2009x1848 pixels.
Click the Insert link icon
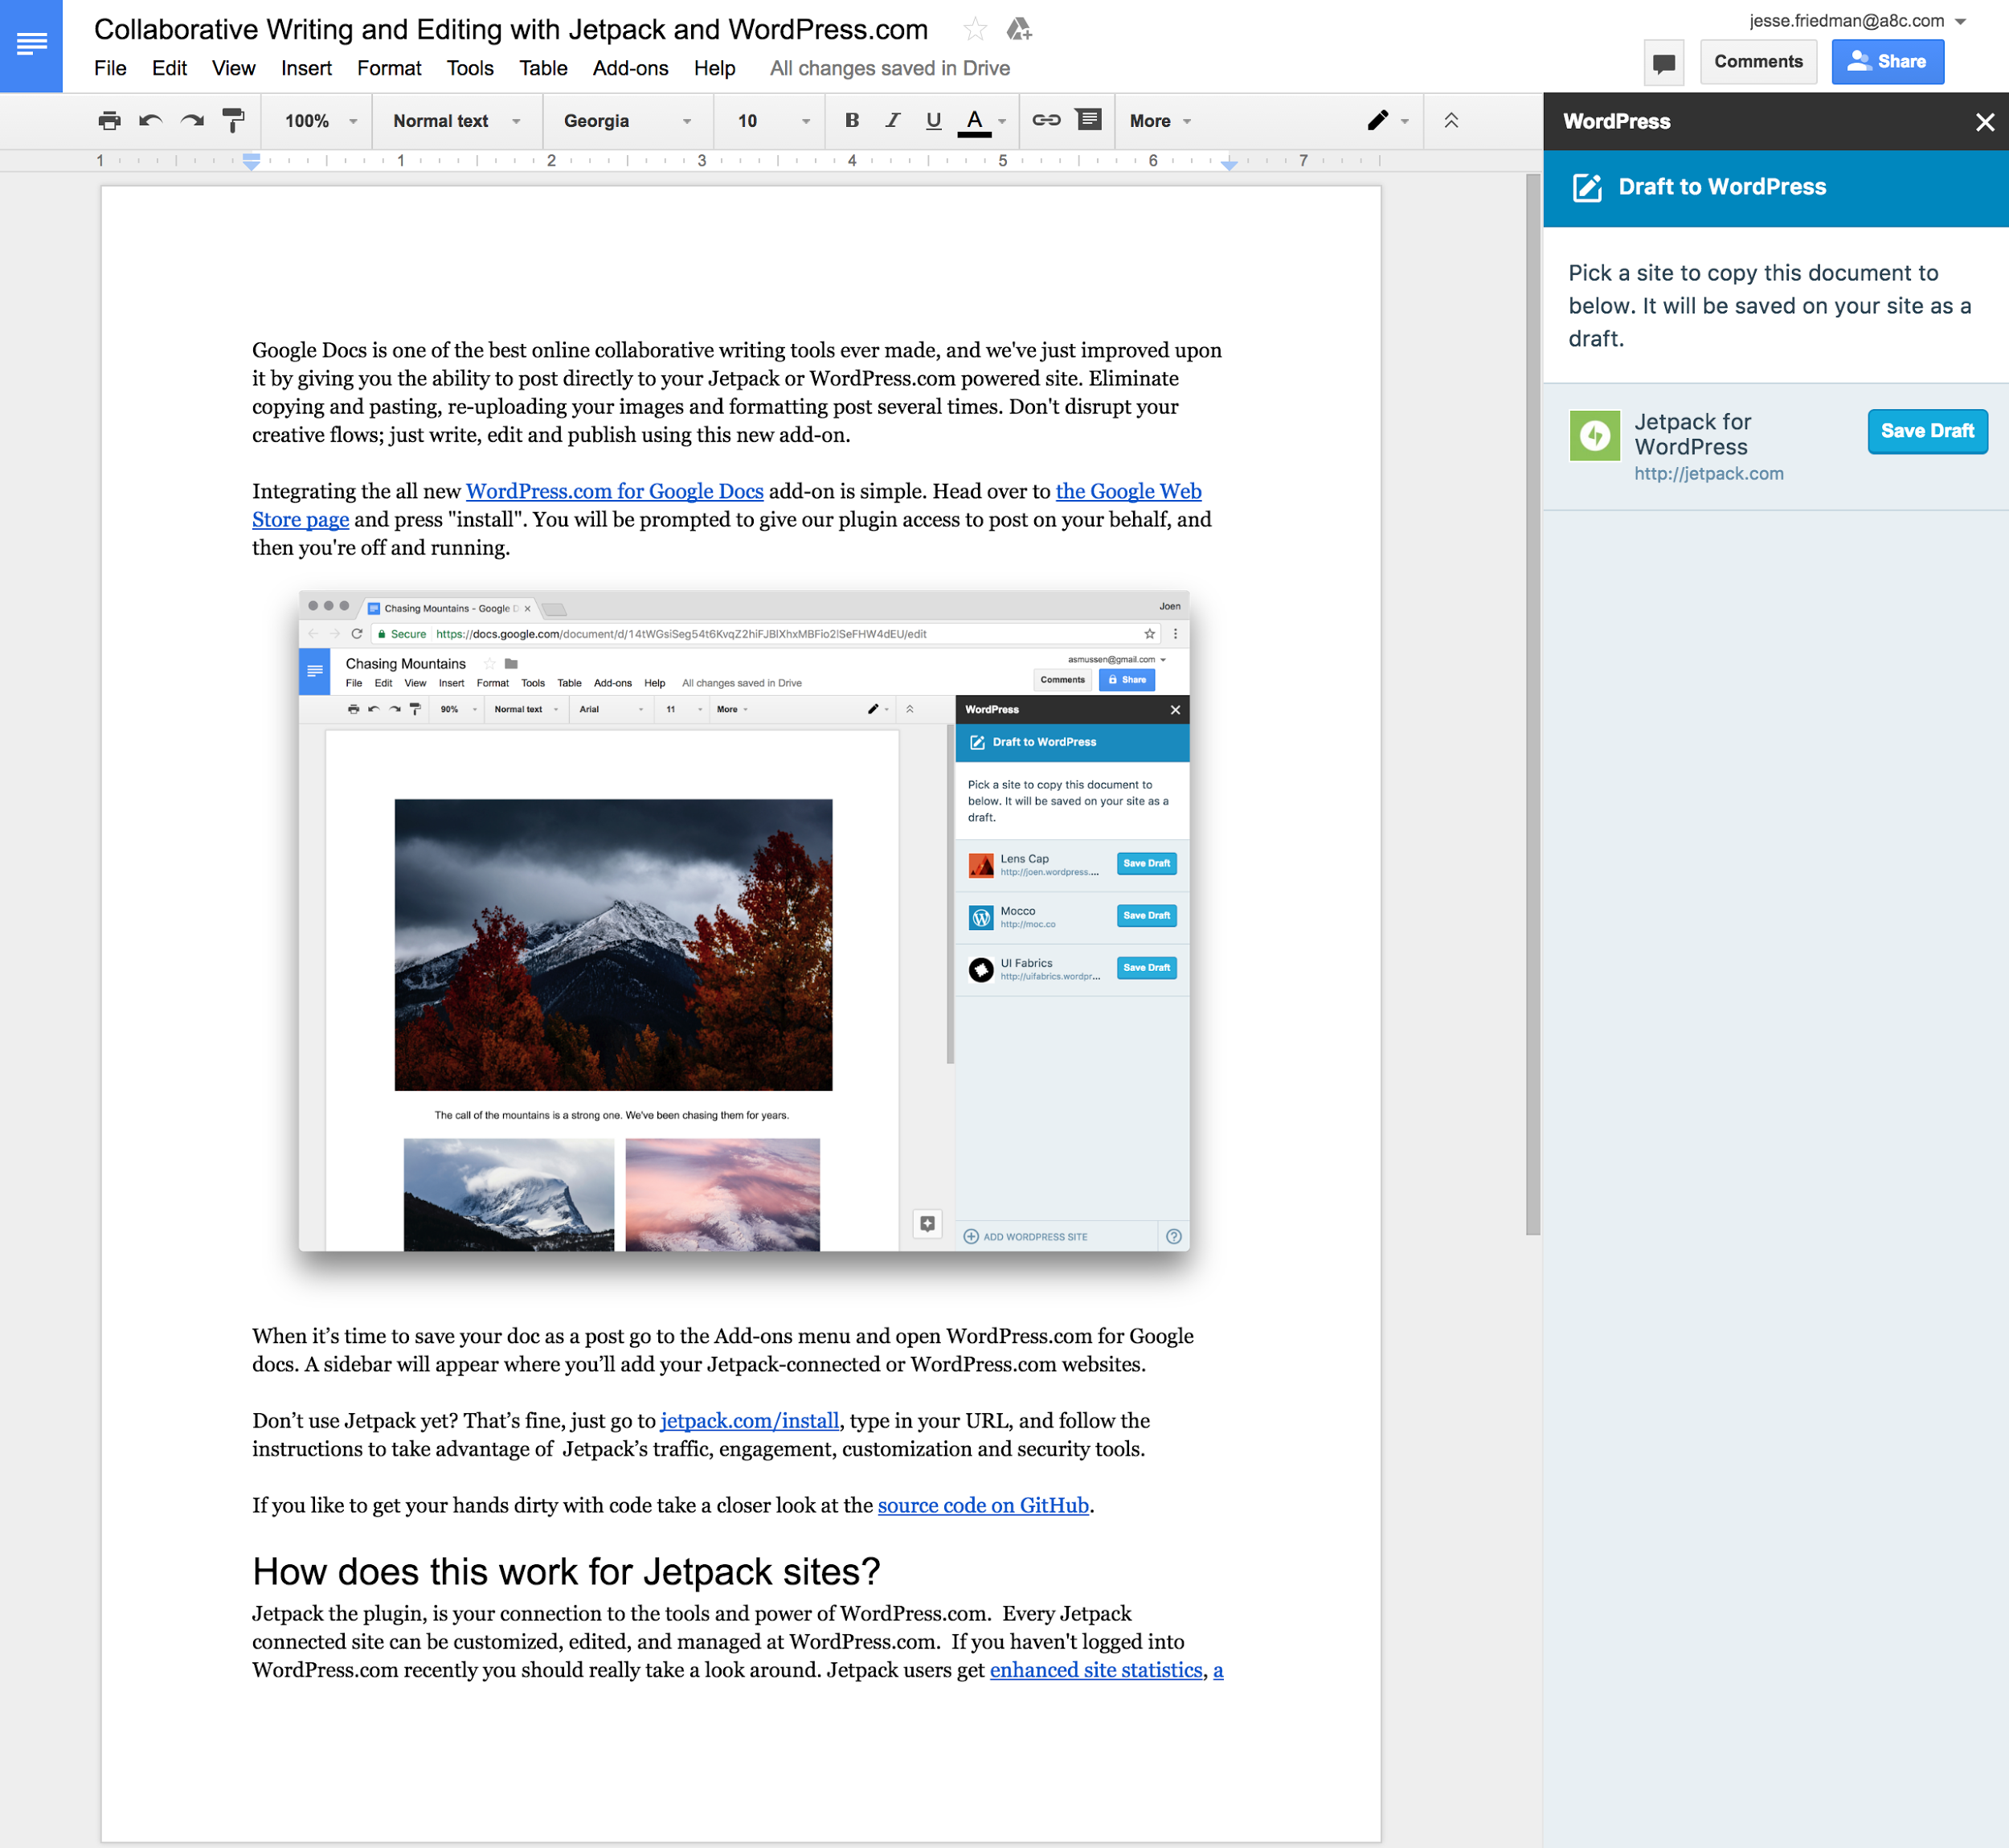(x=1046, y=120)
